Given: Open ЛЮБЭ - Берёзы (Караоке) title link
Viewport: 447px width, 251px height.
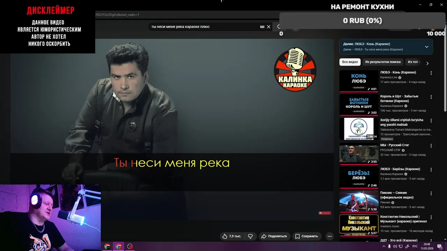Looking at the screenshot, I should tap(400, 169).
